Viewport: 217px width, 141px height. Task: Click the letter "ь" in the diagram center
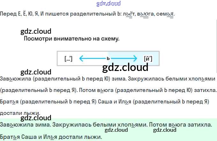108,59
